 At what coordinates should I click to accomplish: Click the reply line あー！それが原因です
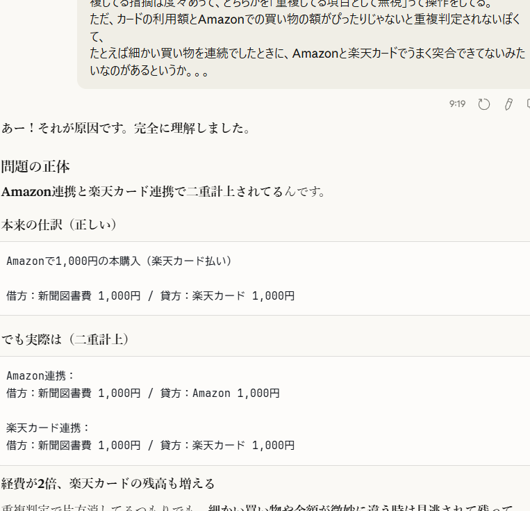pos(126,128)
